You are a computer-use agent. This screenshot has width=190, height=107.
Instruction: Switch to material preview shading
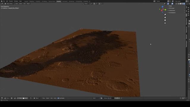pyautogui.click(x=182, y=4)
